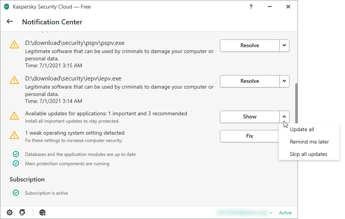Collapse the Show button dropdown arrow
This screenshot has height=219, width=345.
(284, 117)
